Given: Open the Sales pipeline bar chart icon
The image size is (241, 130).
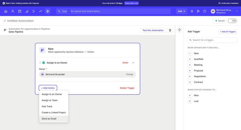Looking at the screenshot, I should click(x=27, y=11).
